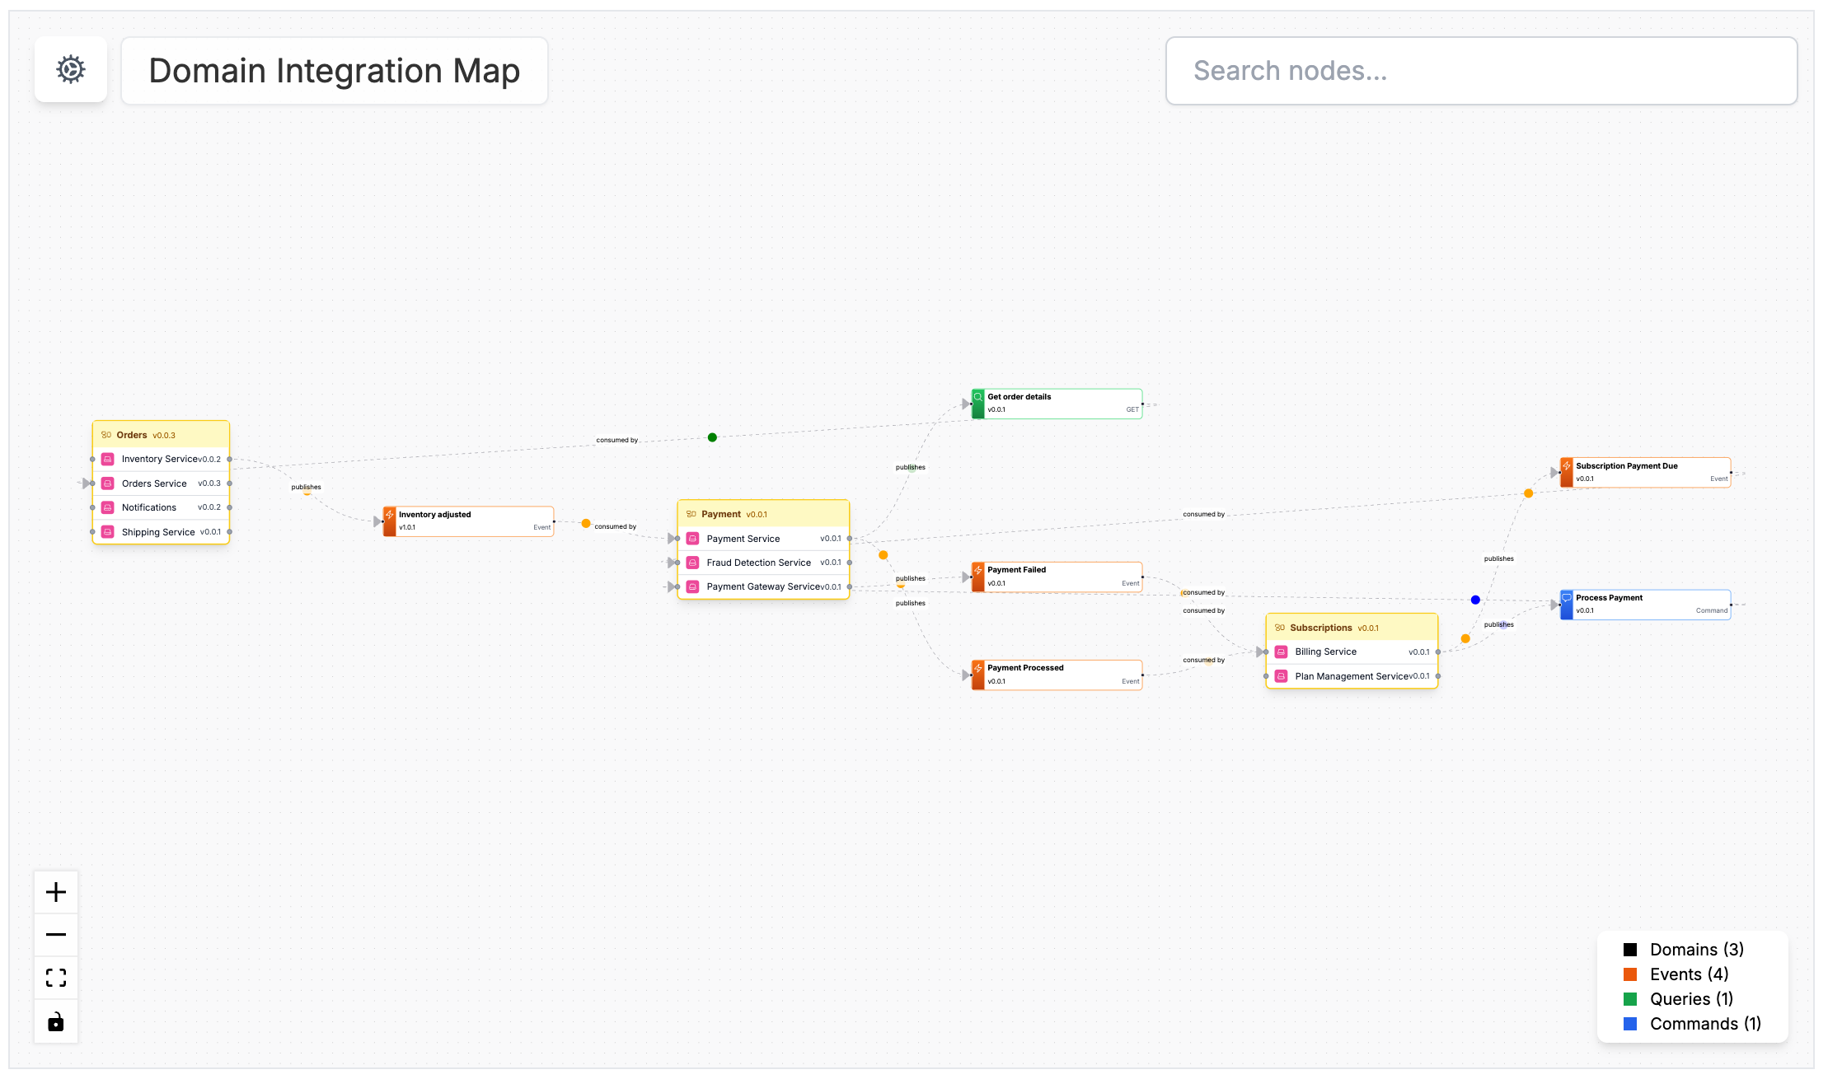Select the fit-to-view icon
The height and width of the screenshot is (1079, 1828).
coord(55,978)
